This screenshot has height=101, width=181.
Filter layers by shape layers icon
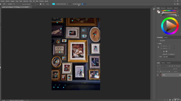coord(177,66)
